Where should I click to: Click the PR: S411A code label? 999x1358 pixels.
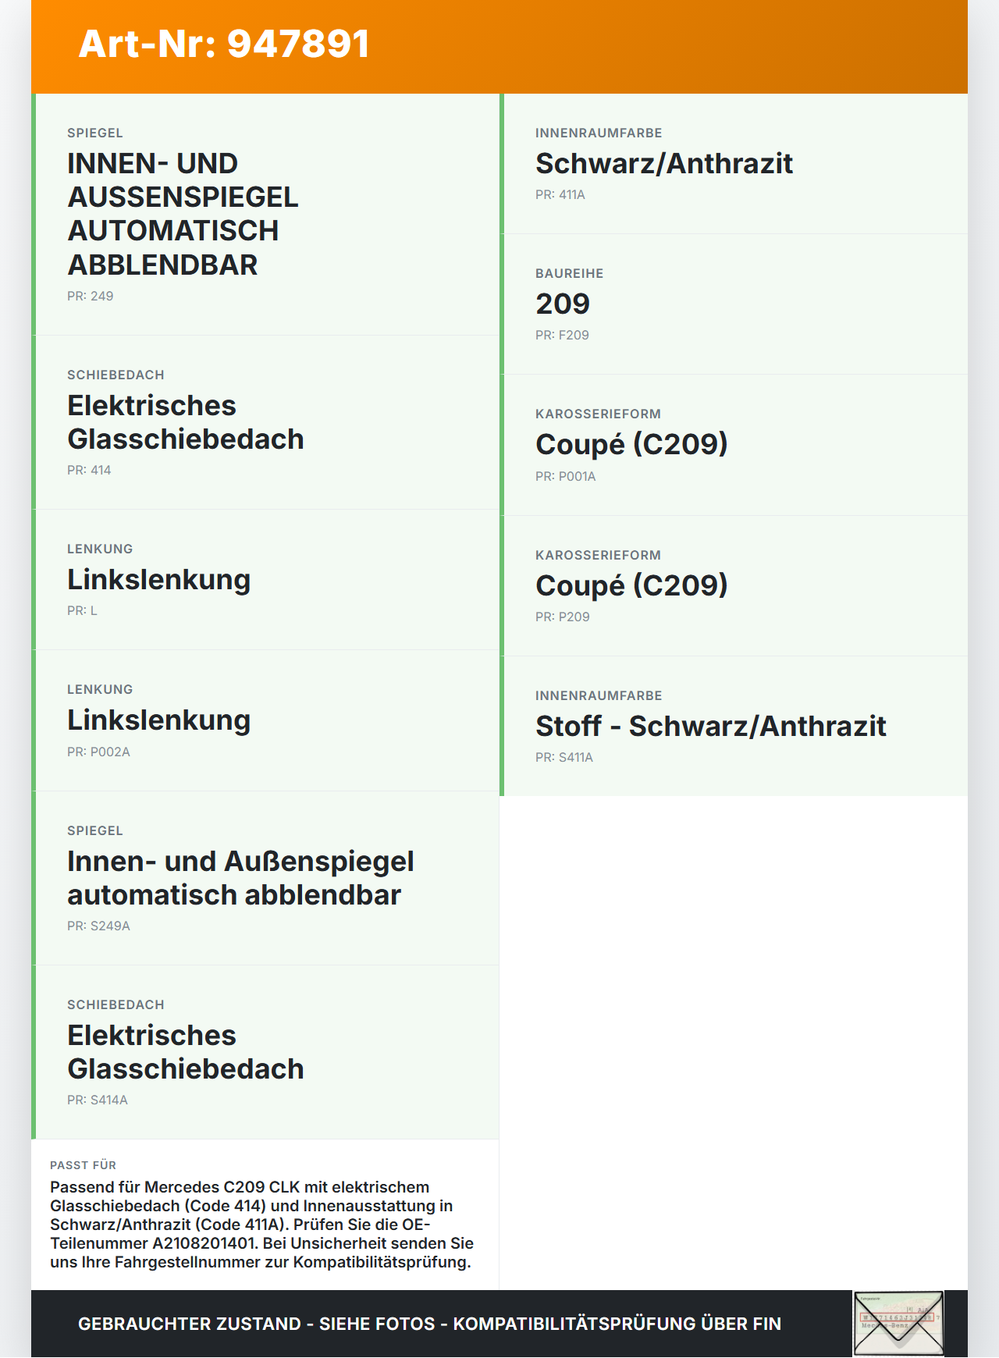564,757
